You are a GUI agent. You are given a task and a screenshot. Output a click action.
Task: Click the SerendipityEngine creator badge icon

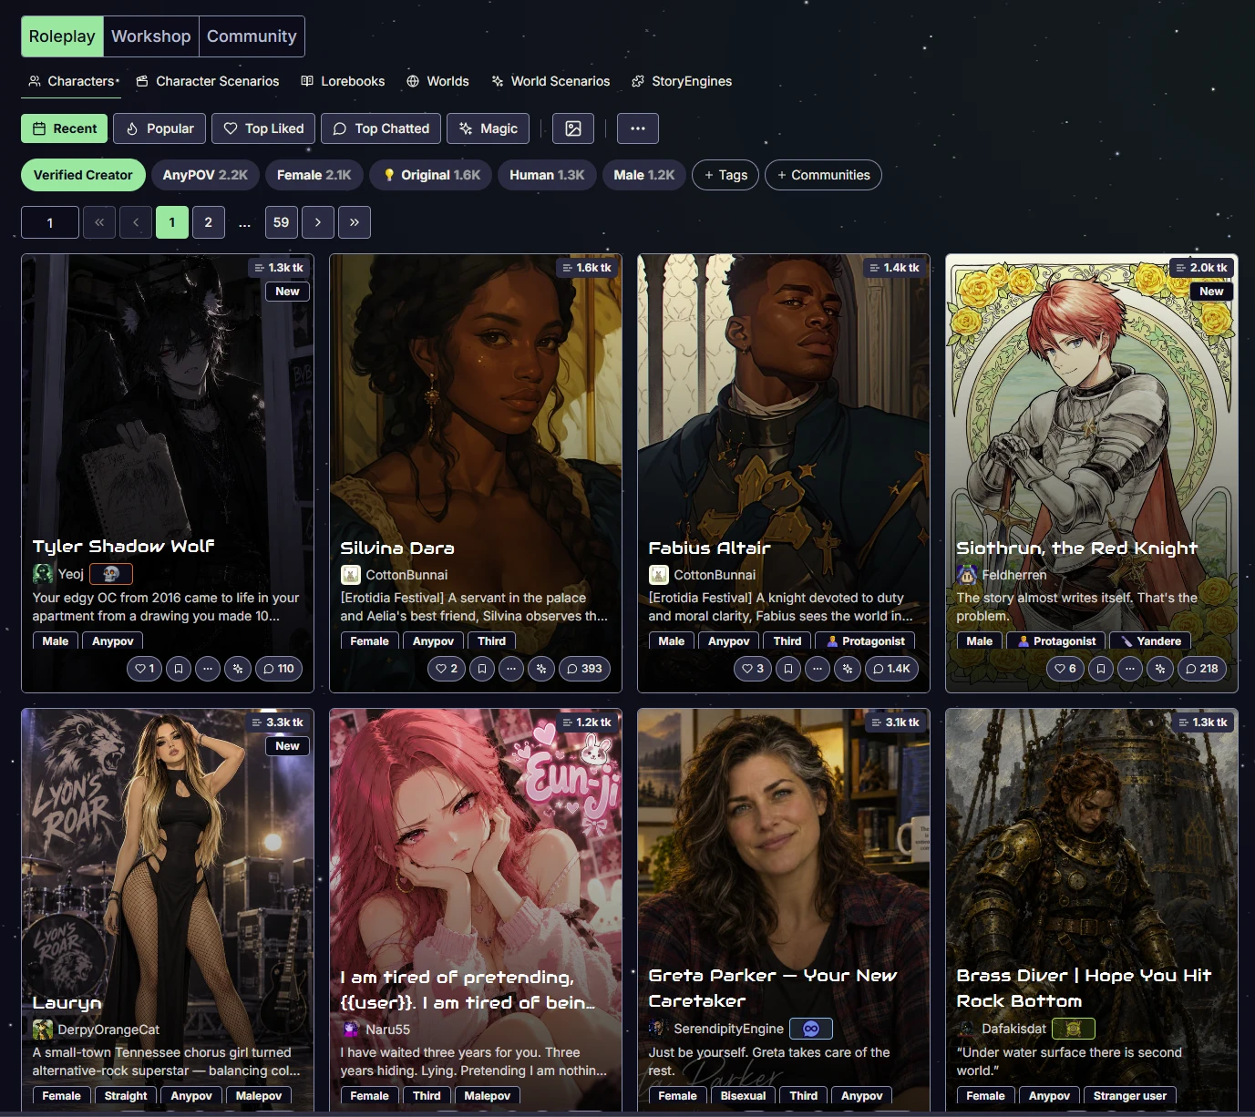[810, 1029]
